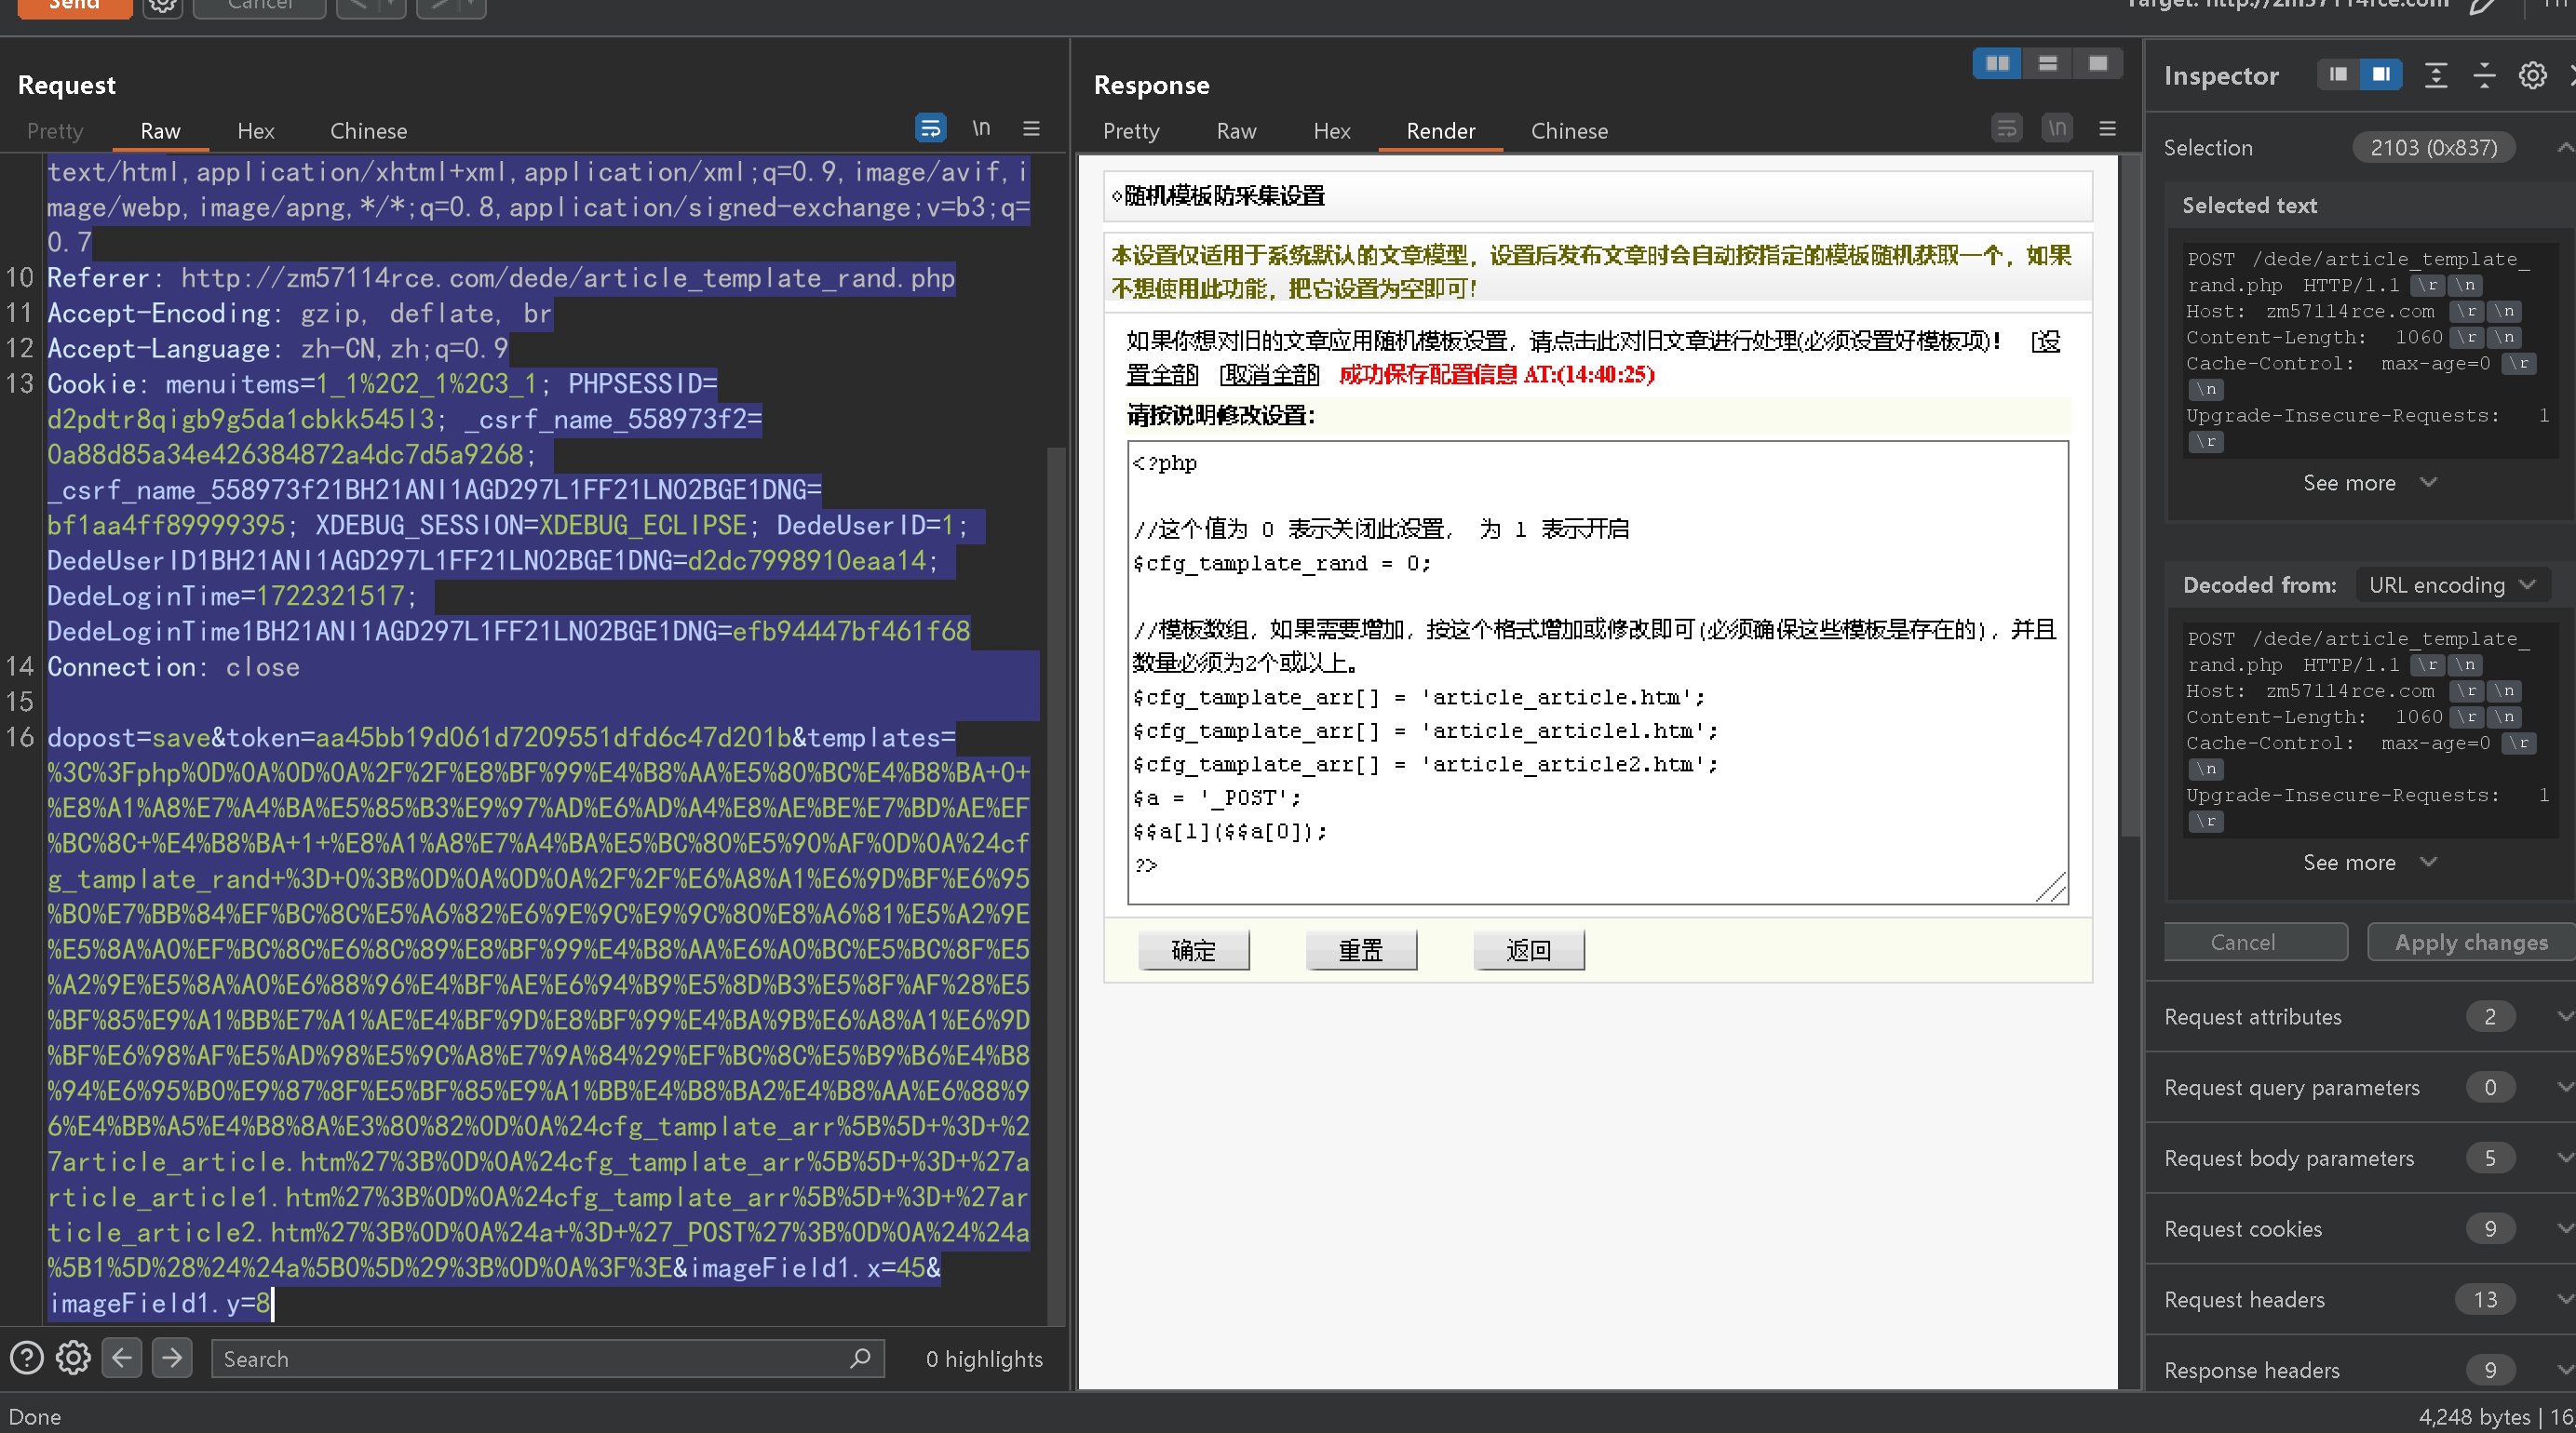The width and height of the screenshot is (2576, 1433).
Task: Switch Request view to Hex tab
Action: (x=255, y=131)
